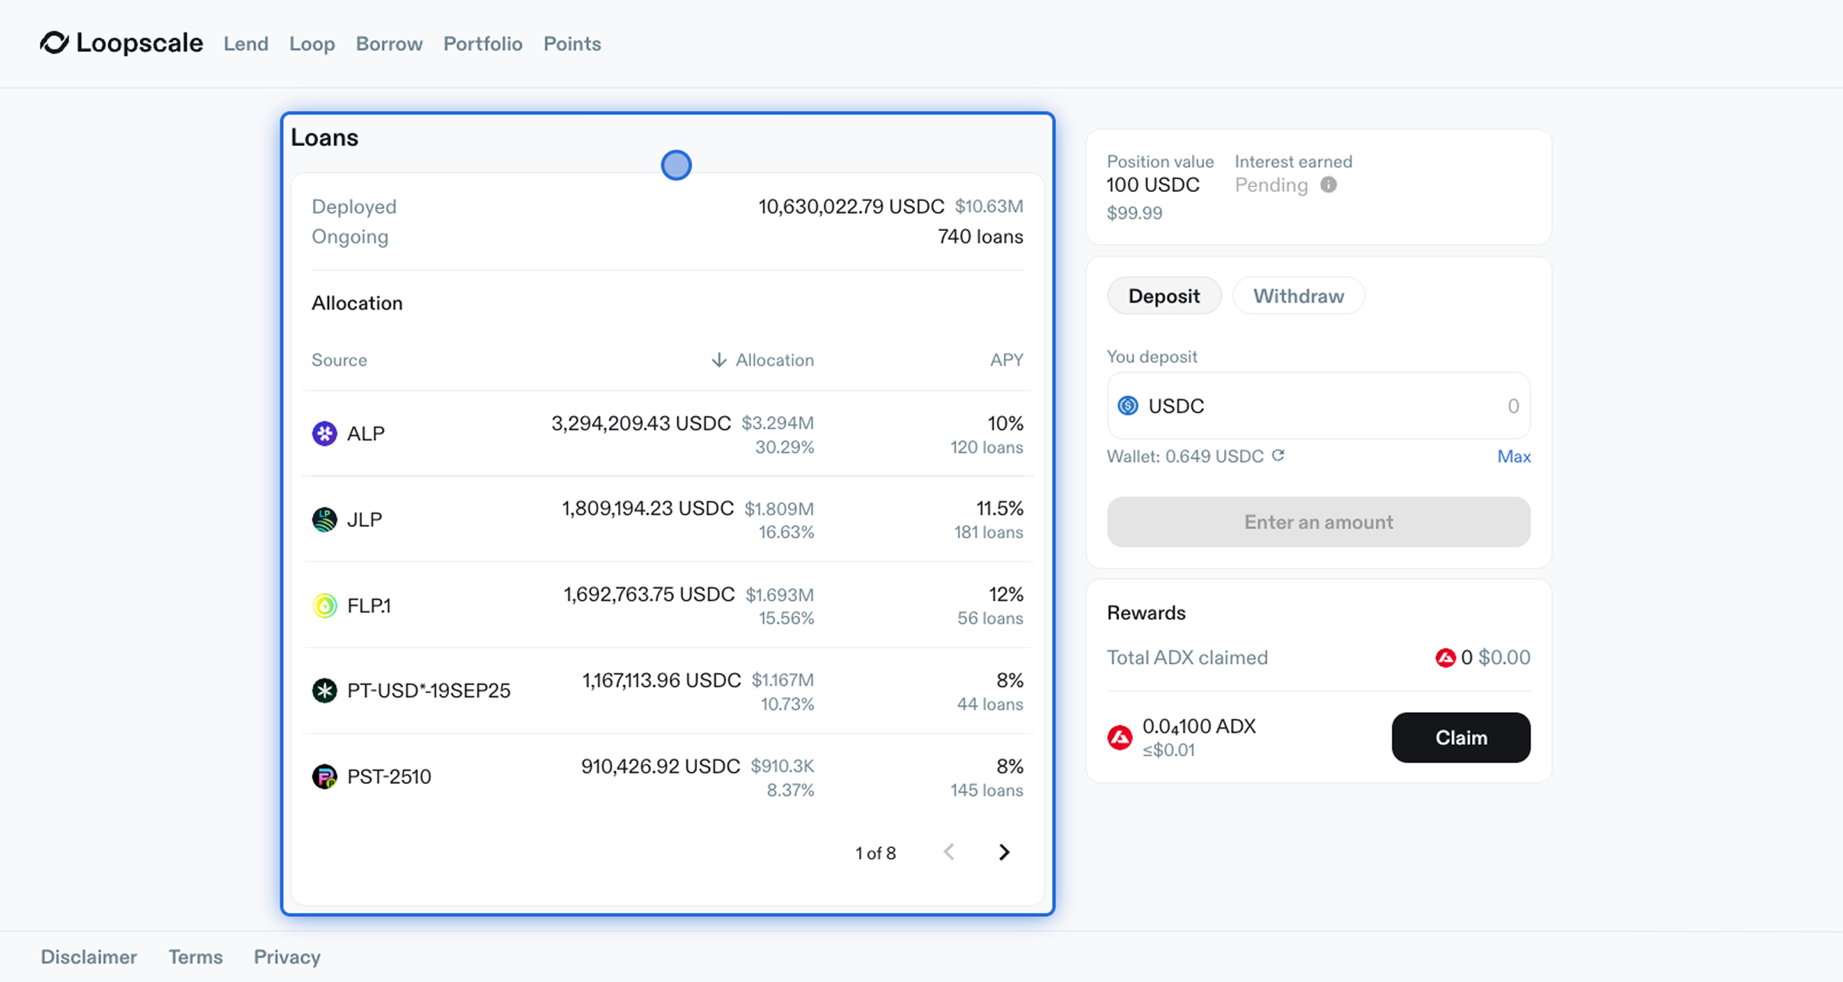
Task: Go to previous allocation page
Action: click(x=949, y=852)
